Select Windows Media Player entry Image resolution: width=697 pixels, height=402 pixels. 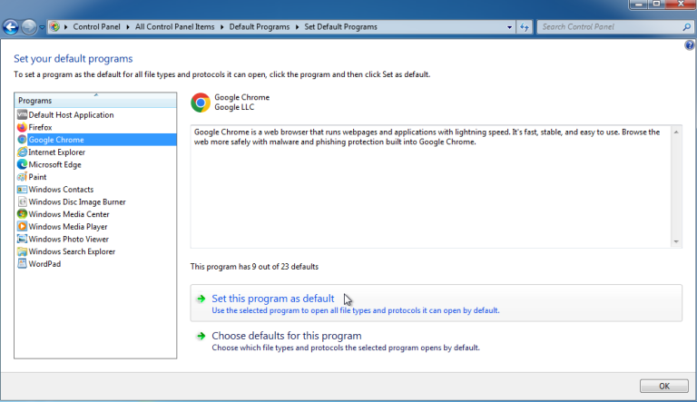tap(67, 227)
